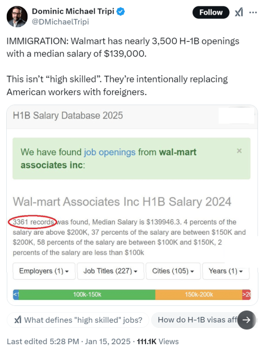Click the Last edited timestamp
This screenshot has width=261, height=354.
(x=68, y=341)
